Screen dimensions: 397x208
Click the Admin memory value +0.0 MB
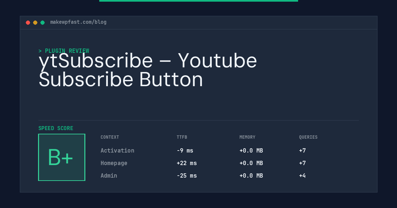[x=251, y=176]
